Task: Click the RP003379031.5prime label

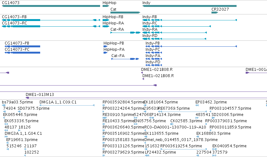Action: tap(226, 121)
